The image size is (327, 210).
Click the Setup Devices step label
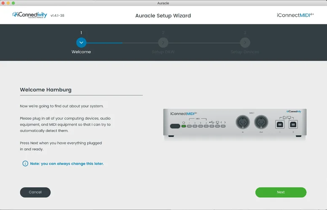(x=245, y=52)
